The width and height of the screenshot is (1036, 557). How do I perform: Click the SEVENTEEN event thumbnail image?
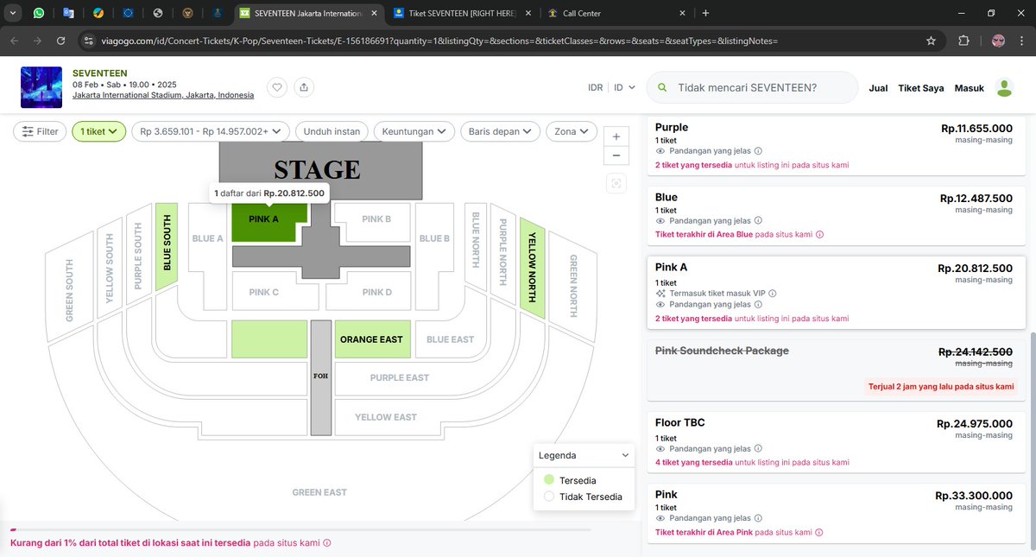[x=41, y=87]
